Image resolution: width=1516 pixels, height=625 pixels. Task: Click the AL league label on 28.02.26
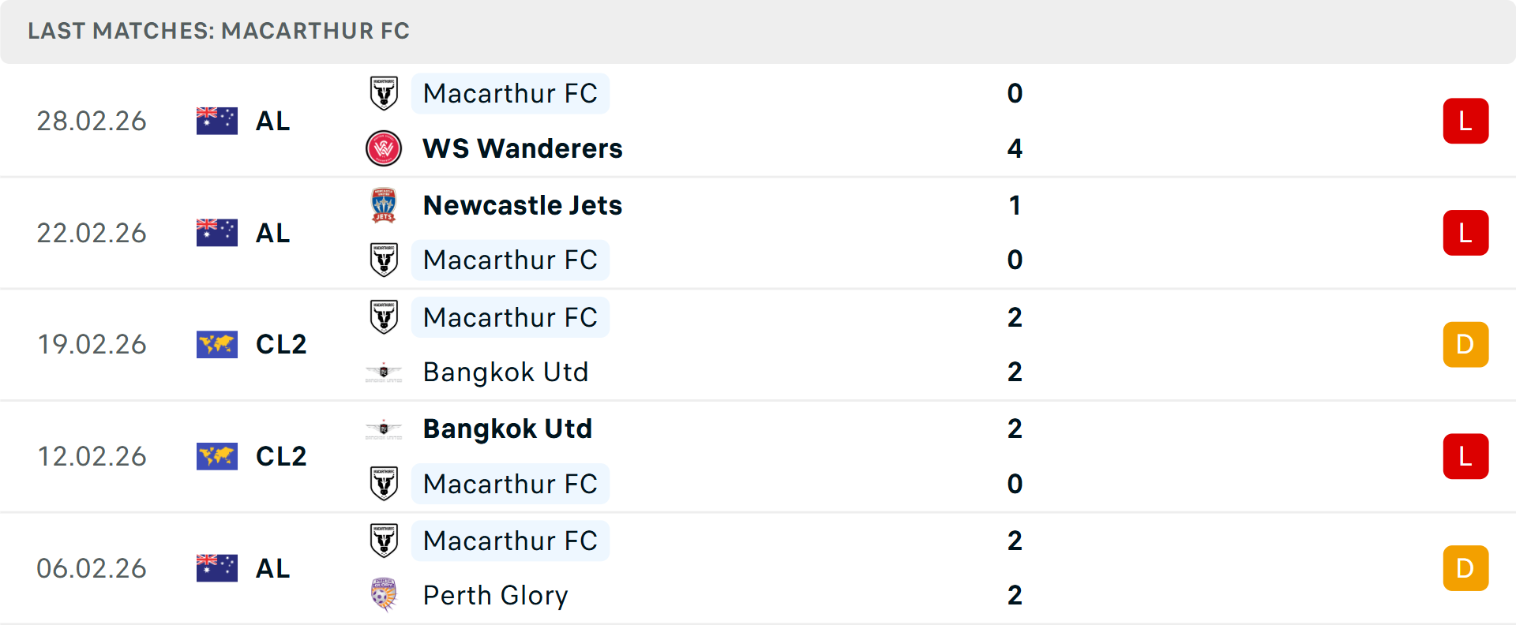click(272, 121)
